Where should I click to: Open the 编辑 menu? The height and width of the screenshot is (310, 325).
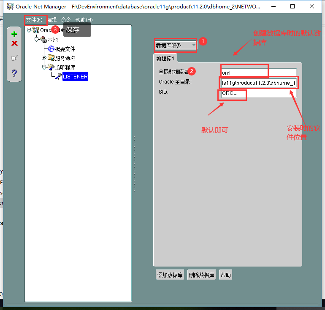(x=52, y=20)
